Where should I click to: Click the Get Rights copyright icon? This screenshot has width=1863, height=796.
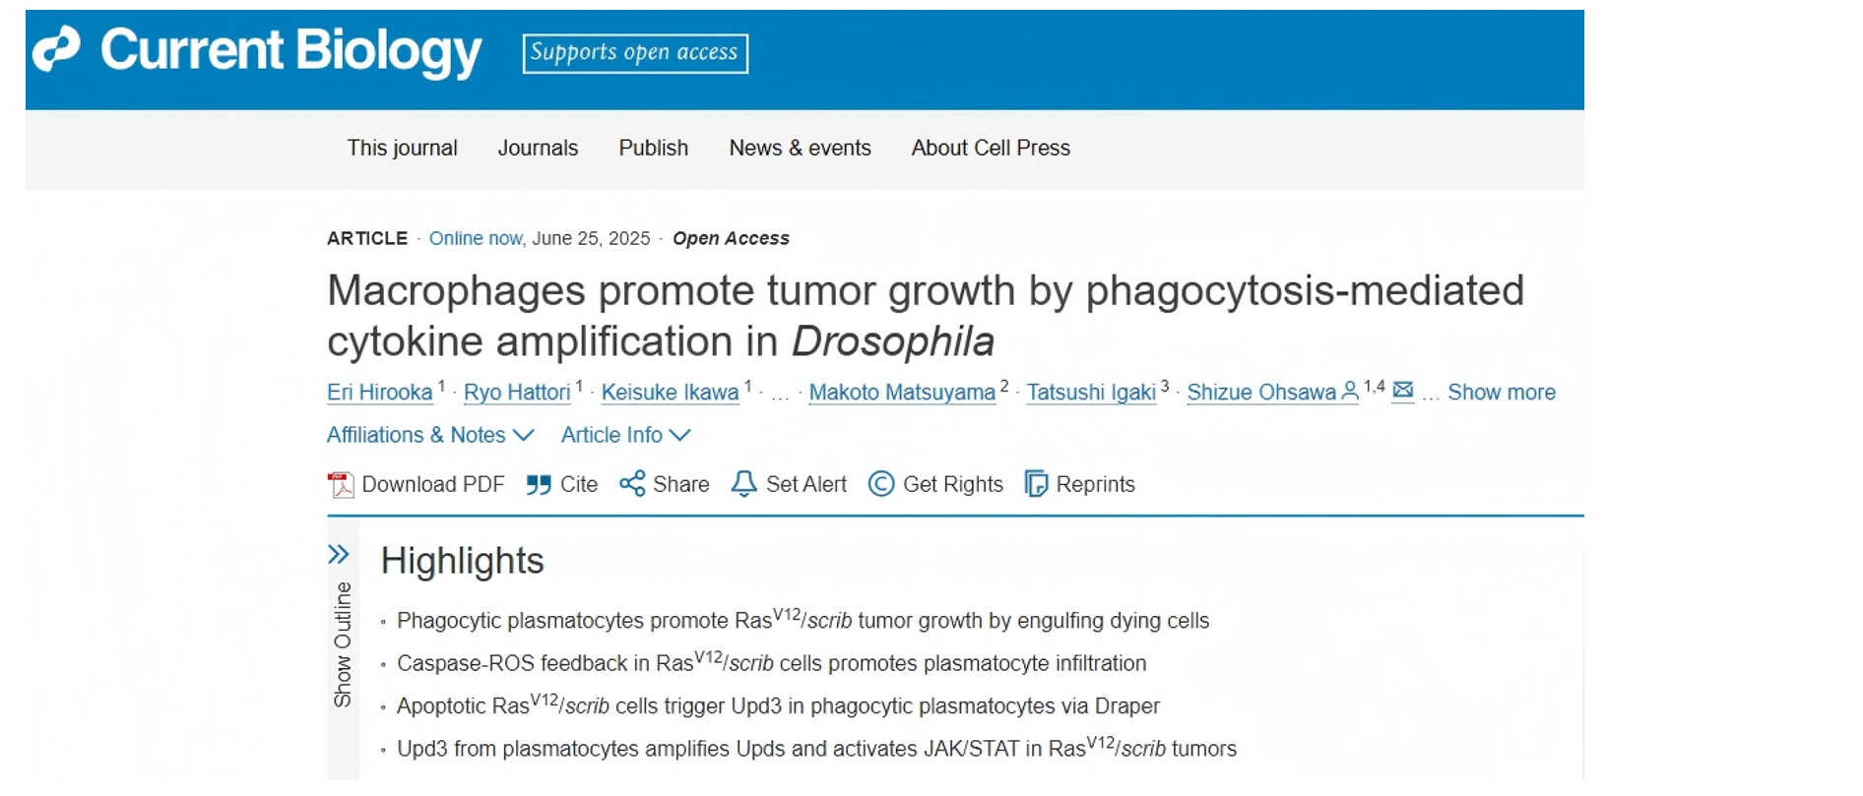point(881,484)
